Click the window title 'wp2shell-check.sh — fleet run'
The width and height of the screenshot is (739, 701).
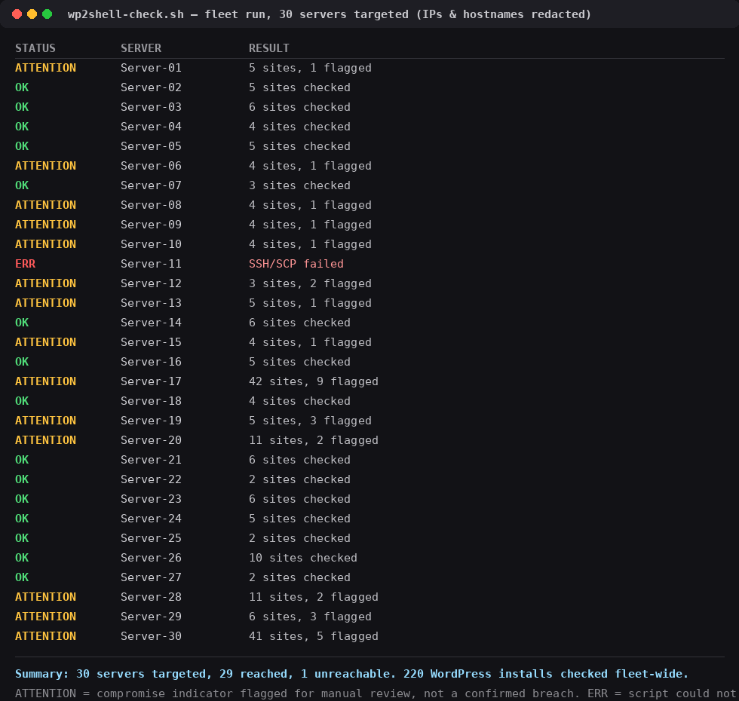click(x=169, y=14)
